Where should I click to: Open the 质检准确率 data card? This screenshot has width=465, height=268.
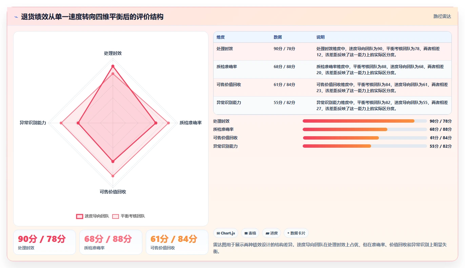[111, 242]
